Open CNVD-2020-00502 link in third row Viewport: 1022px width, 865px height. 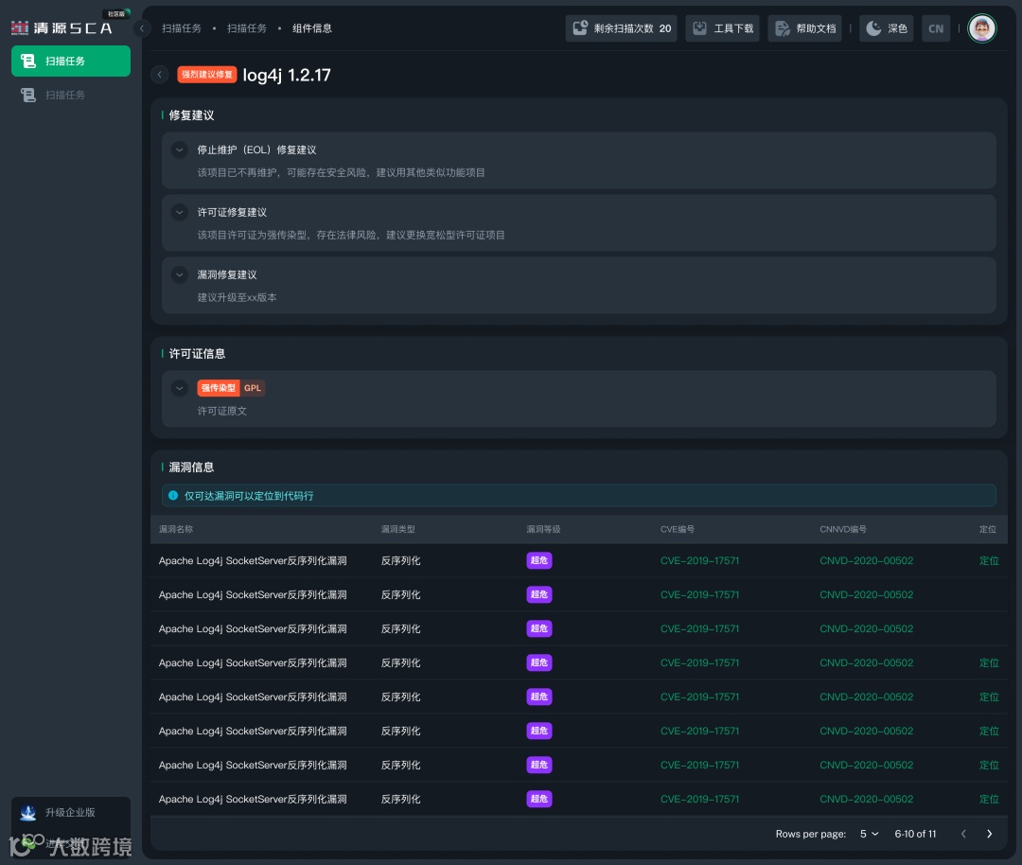(x=866, y=628)
